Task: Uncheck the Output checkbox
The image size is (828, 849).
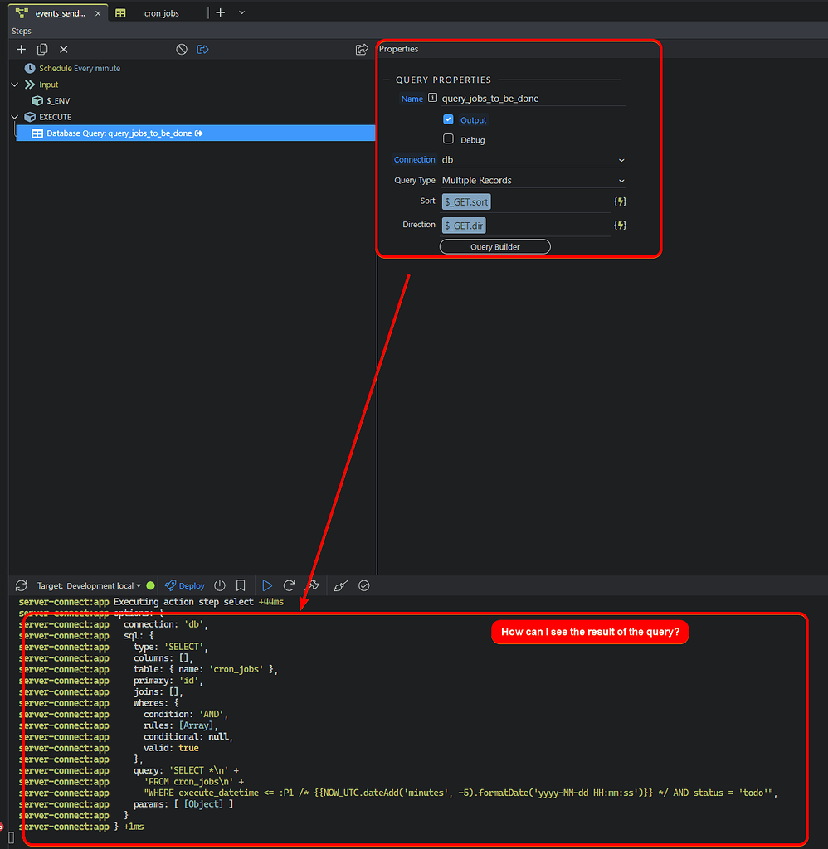Action: pyautogui.click(x=448, y=119)
